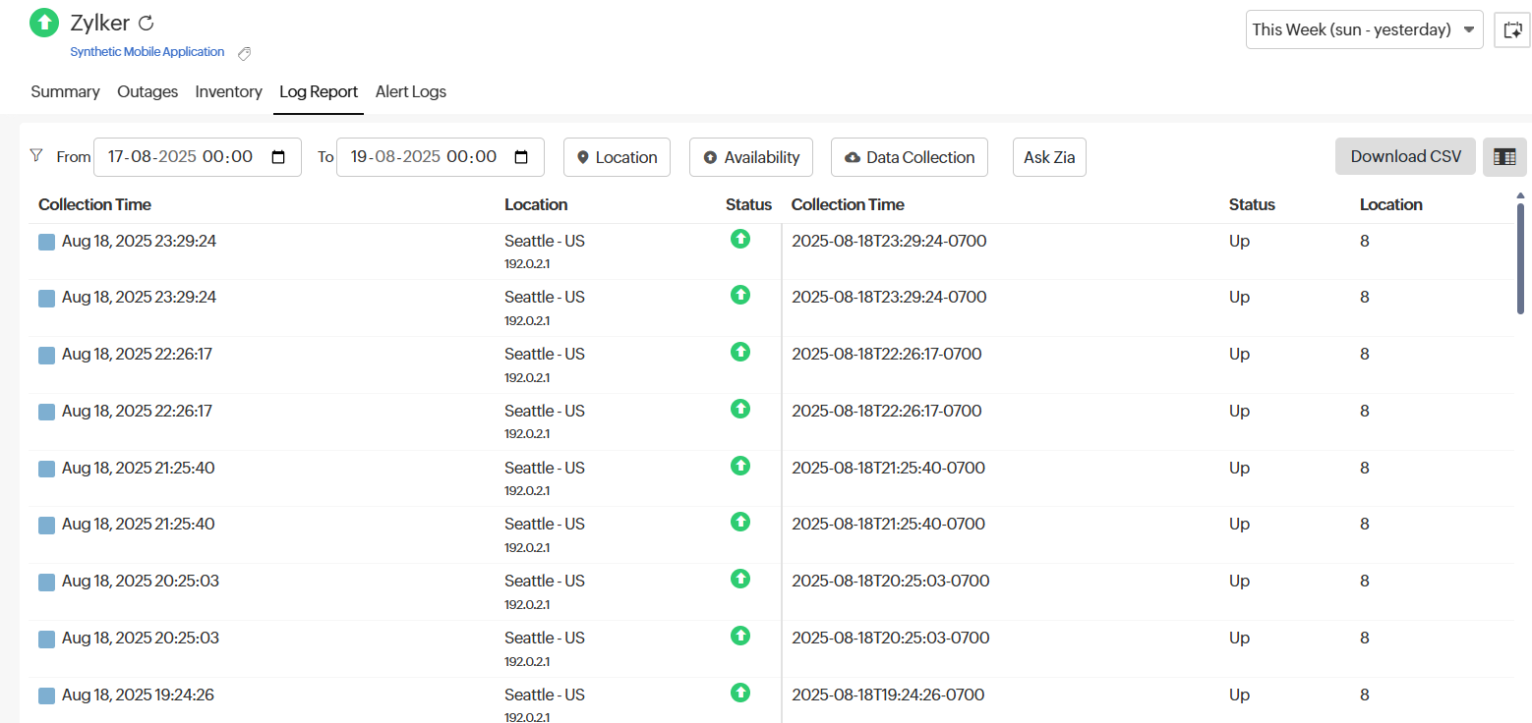Open the column layout table icon
Image resolution: width=1532 pixels, height=723 pixels.
[1503, 157]
